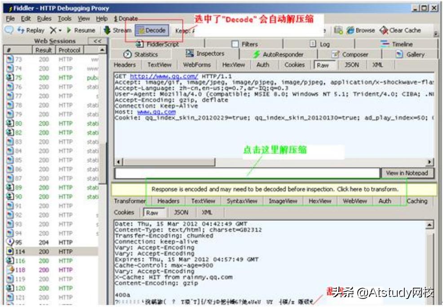This screenshot has width=443, height=307.
Task: Click the icon of session 89
Action: (x=10, y=187)
